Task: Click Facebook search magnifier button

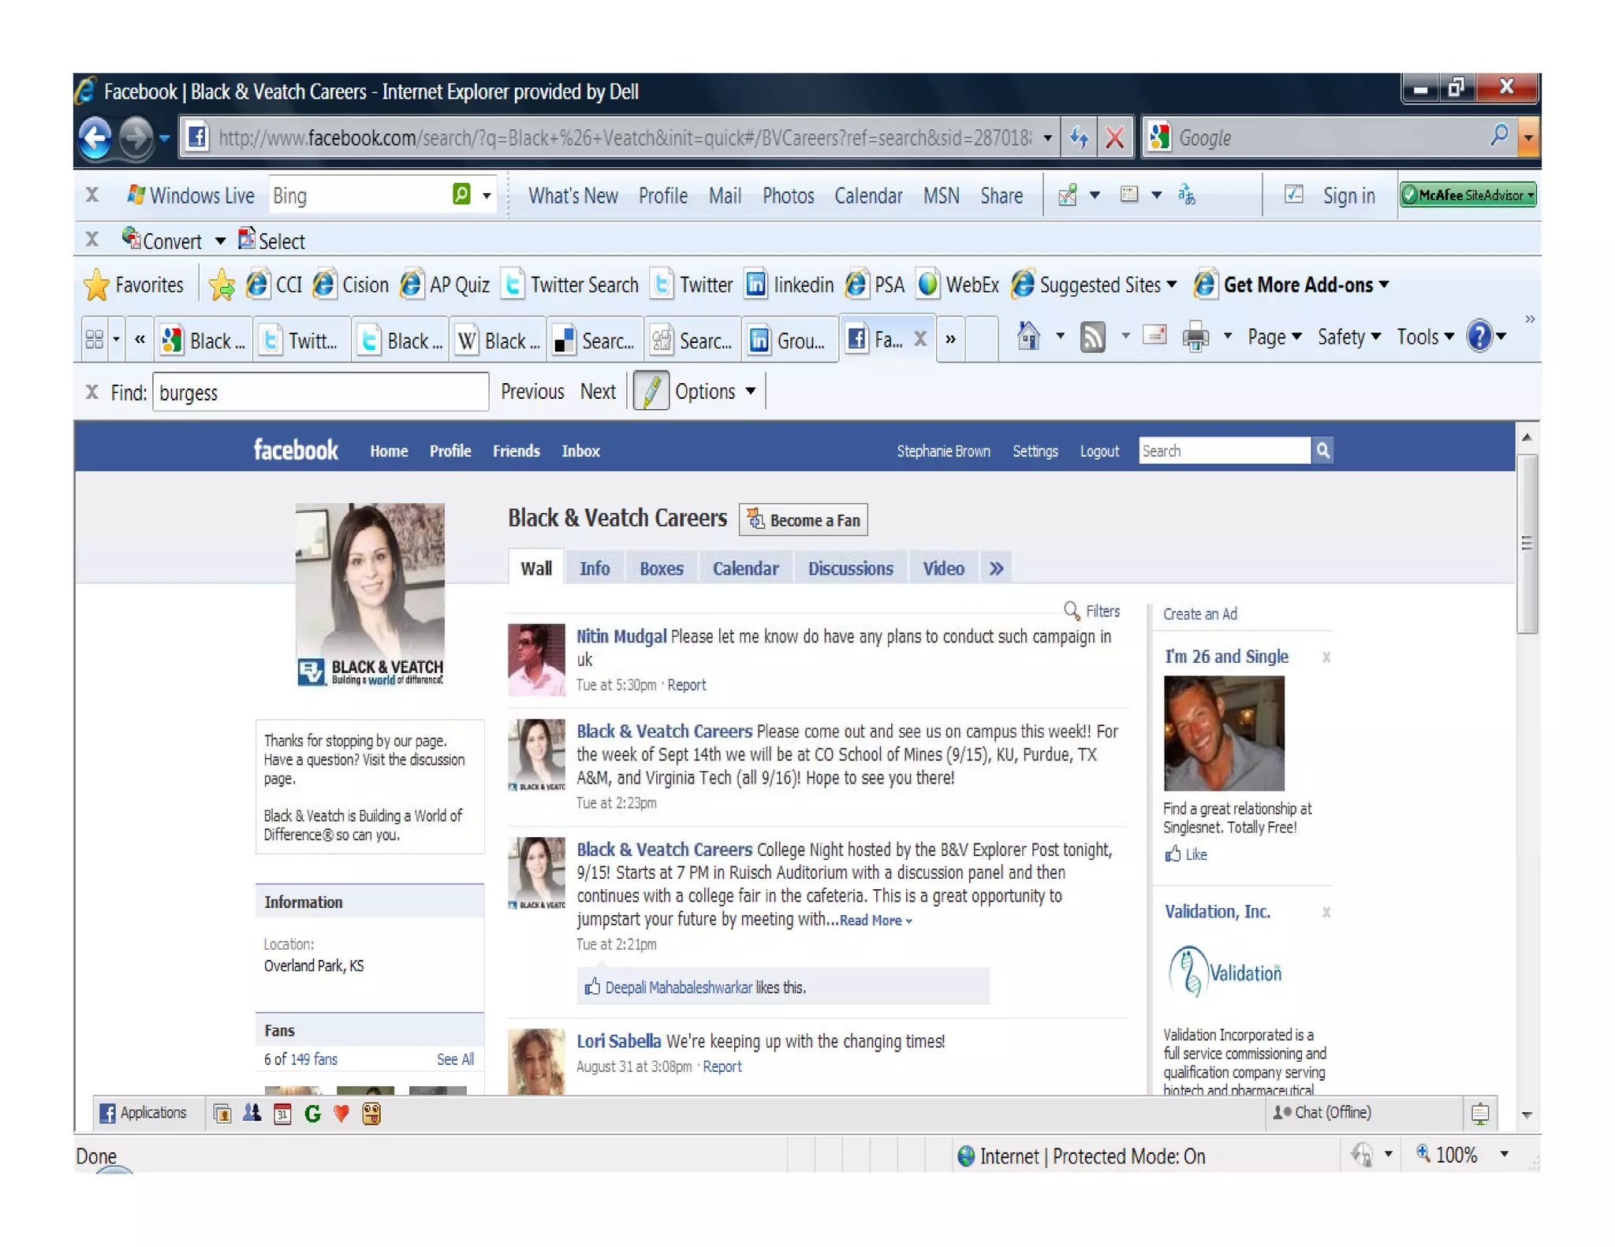Action: click(1322, 450)
